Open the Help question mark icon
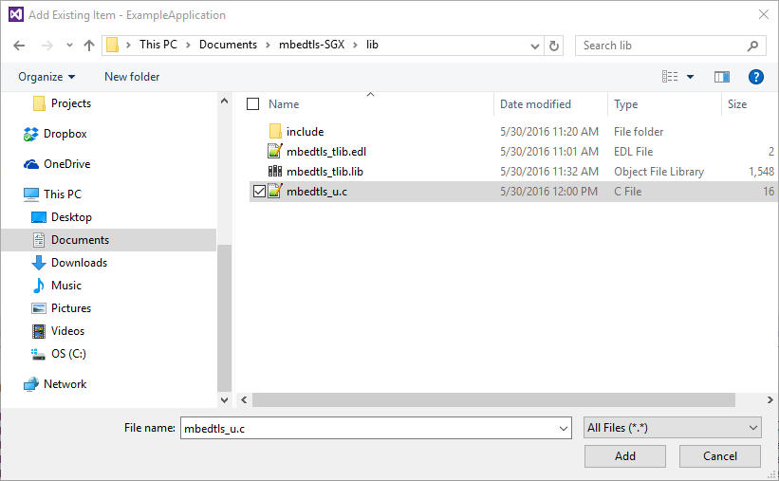 point(755,77)
